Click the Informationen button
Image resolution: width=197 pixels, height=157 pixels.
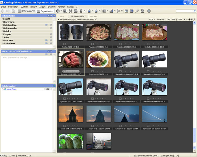click(26, 11)
